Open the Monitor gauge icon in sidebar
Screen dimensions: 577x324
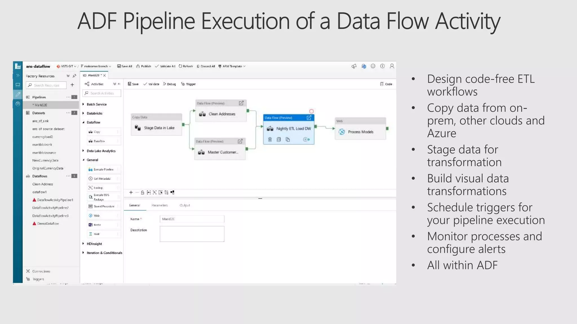point(18,104)
